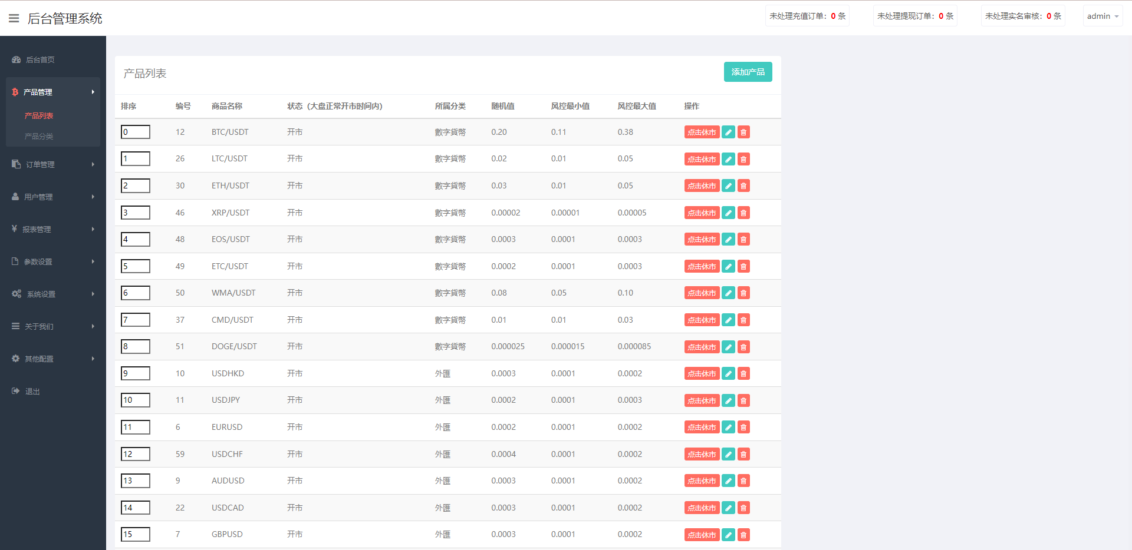Viewport: 1132px width, 550px height.
Task: Toggle WMA/USDT market closed with 点击休市
Action: (702, 293)
